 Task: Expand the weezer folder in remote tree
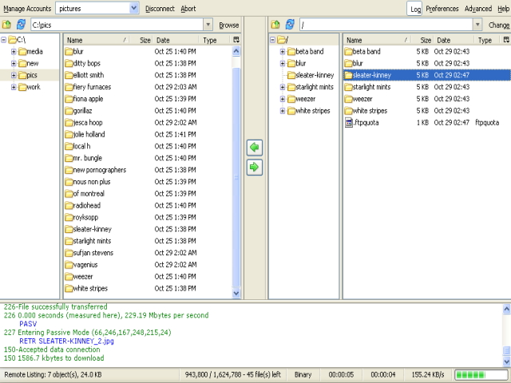point(283,99)
